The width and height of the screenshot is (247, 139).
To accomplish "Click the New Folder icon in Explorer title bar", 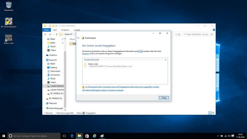I will coord(53,26).
